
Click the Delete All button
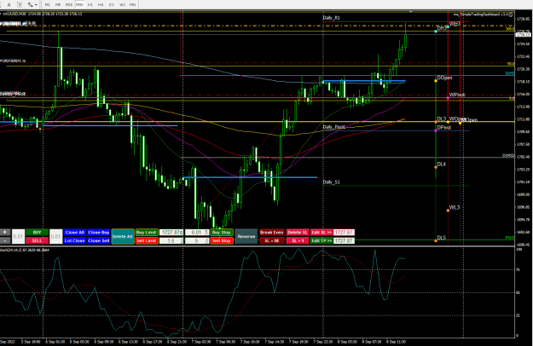[122, 237]
